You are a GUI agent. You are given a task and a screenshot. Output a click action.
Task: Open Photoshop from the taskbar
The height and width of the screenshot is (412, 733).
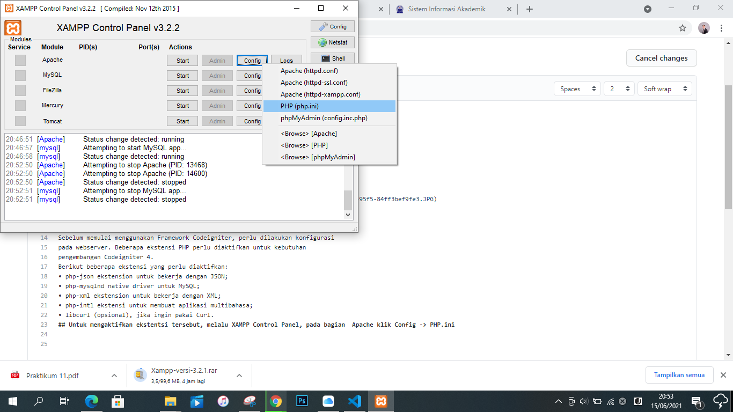point(302,401)
